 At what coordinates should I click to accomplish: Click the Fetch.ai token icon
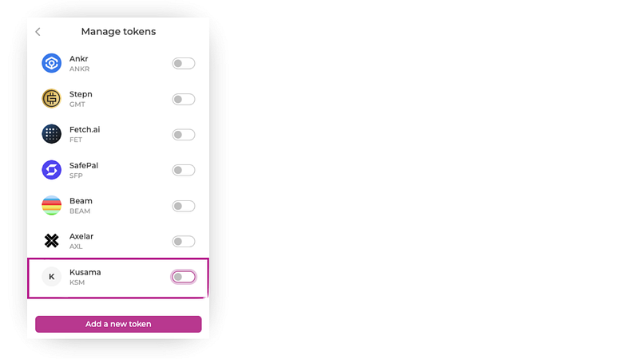pyautogui.click(x=51, y=134)
